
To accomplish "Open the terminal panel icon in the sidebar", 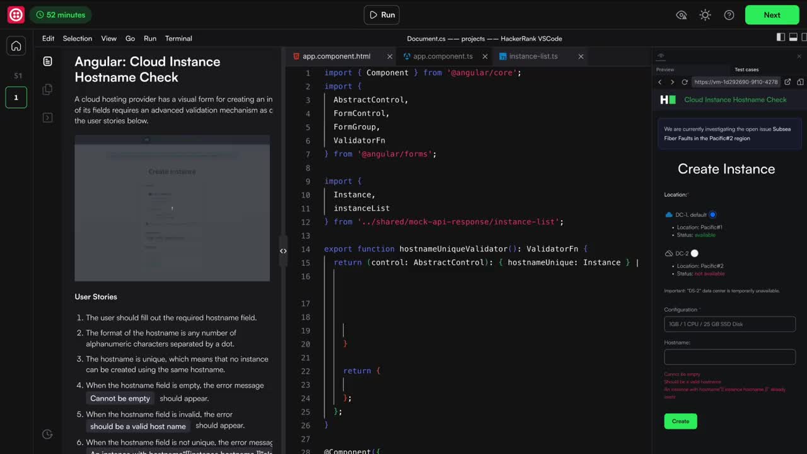I will [x=47, y=117].
